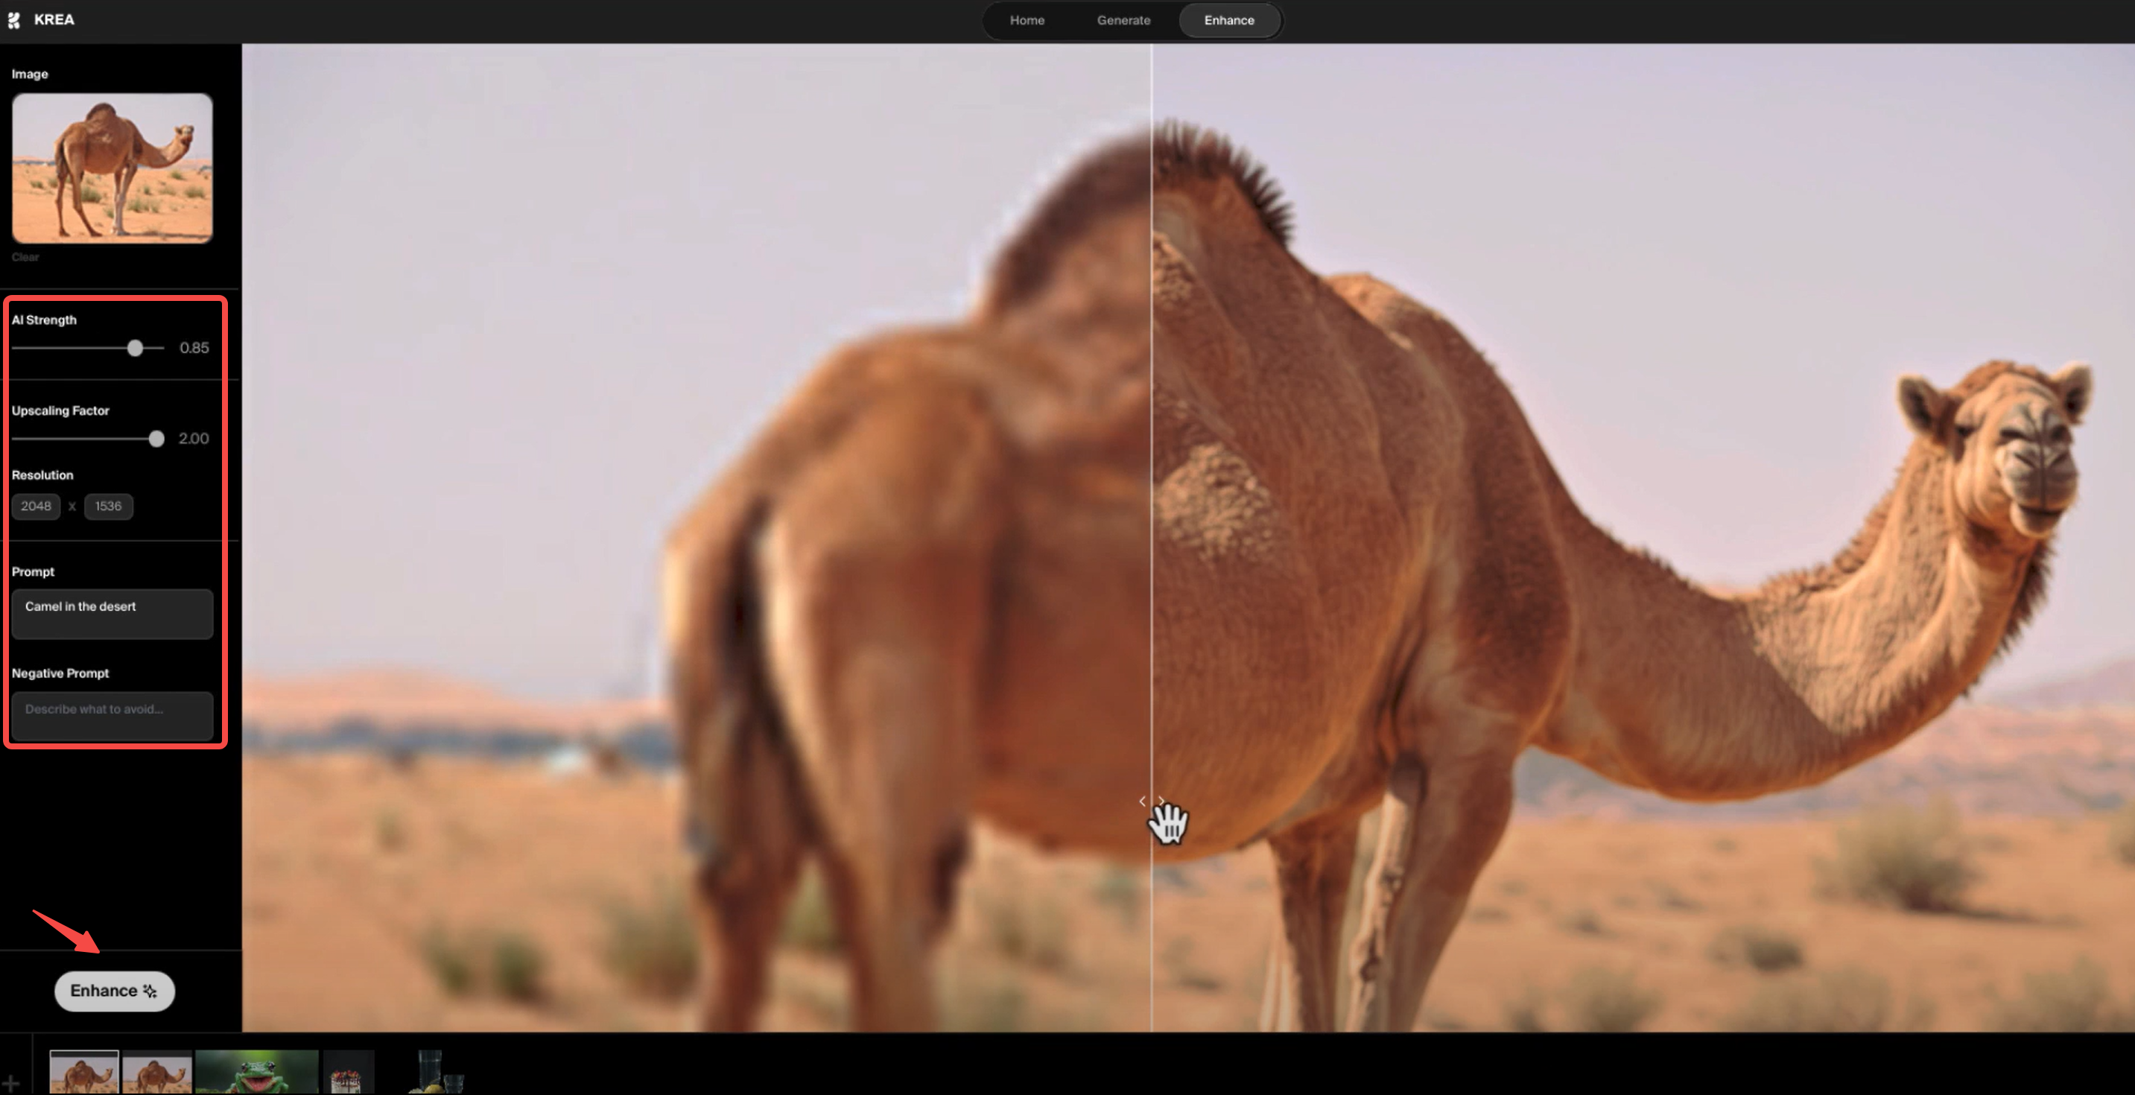Switch to the Generate tab
The image size is (2135, 1095).
coord(1123,20)
